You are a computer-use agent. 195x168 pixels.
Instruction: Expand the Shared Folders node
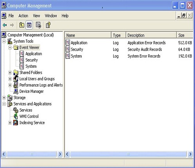click(10, 72)
